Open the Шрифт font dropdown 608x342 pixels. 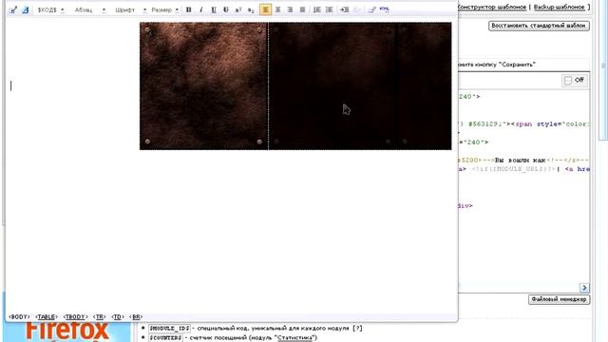point(130,10)
